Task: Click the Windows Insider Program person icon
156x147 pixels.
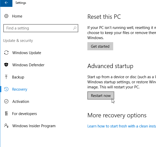Action: pyautogui.click(x=6, y=126)
